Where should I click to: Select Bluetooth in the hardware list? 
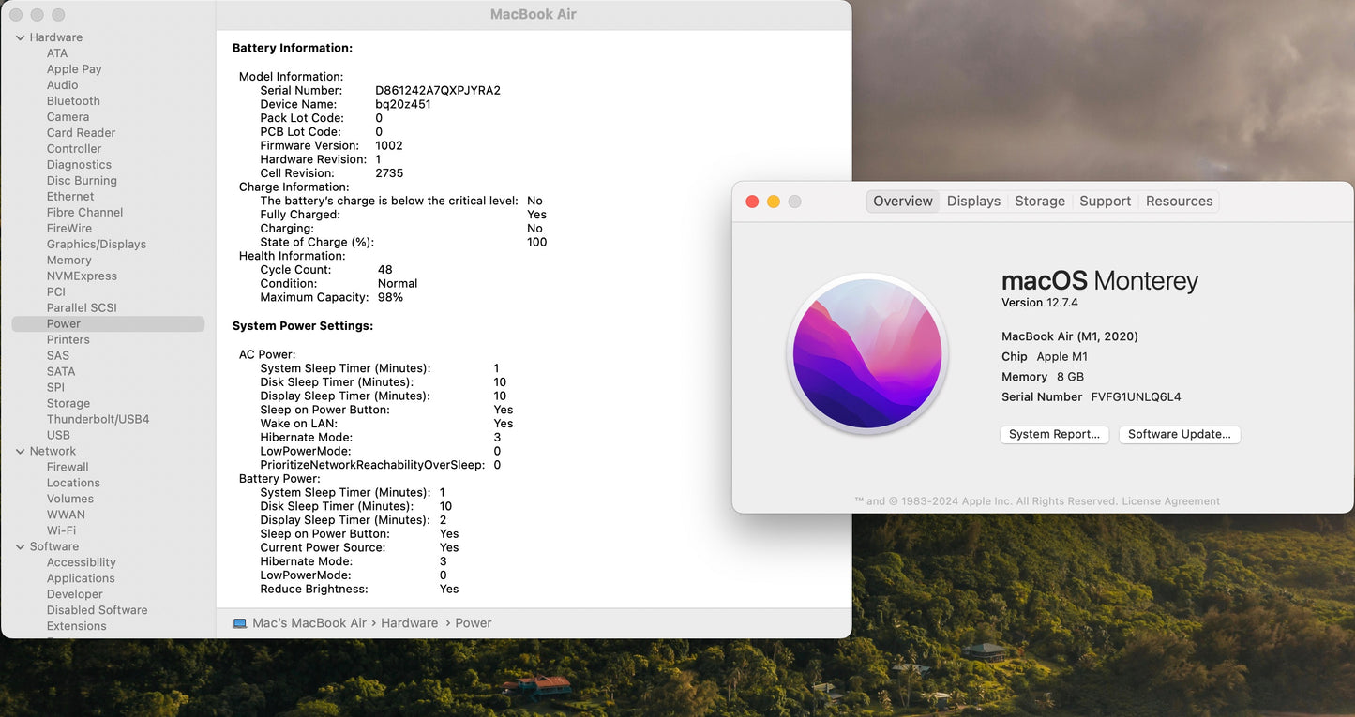[73, 101]
